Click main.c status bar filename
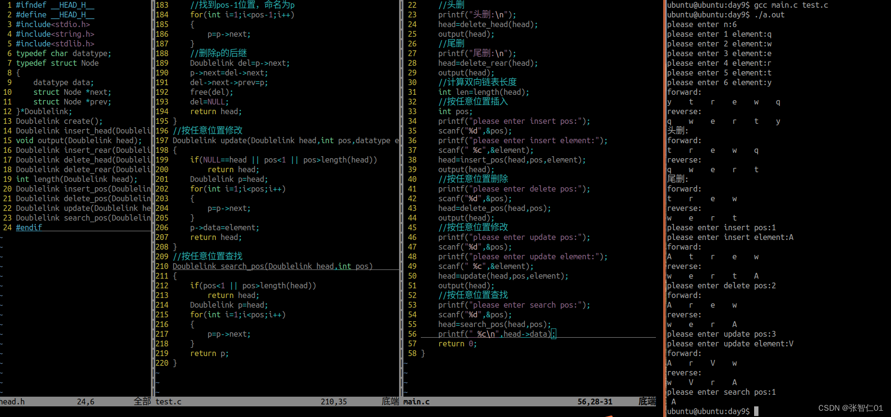891x417 pixels. 416,402
